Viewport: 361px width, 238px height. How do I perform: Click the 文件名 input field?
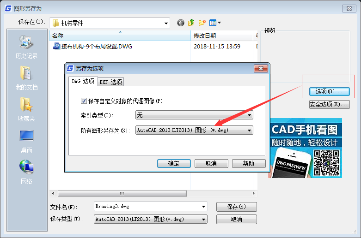[x=151, y=207]
